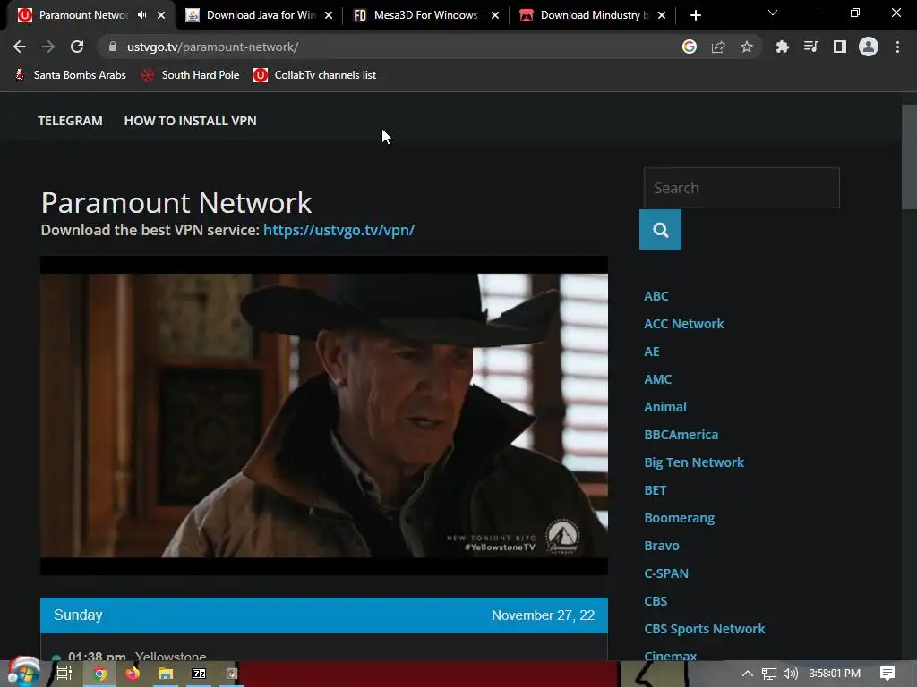Open the TELEGRAM menu item
This screenshot has width=917, height=687.
pyautogui.click(x=70, y=121)
